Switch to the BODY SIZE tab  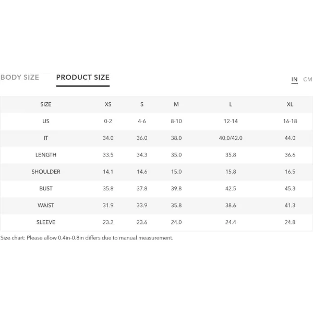20,77
